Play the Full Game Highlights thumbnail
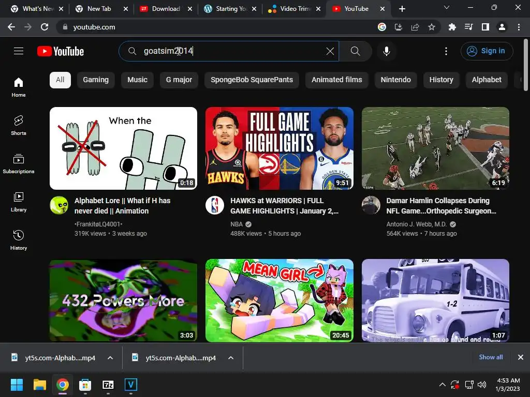The image size is (530, 397). click(x=279, y=148)
